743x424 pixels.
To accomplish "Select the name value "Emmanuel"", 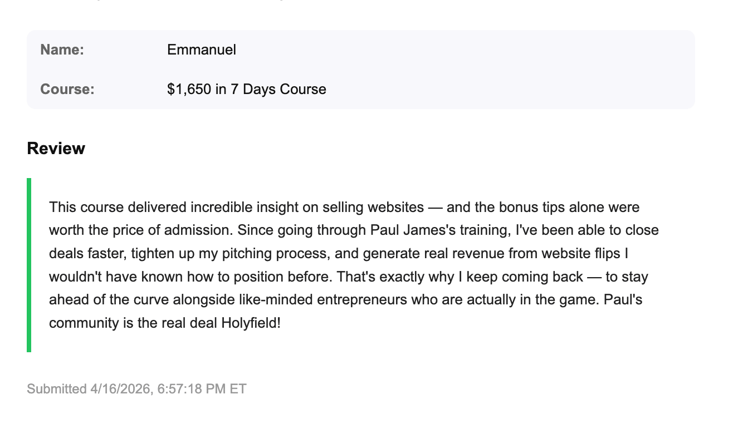I will (201, 50).
